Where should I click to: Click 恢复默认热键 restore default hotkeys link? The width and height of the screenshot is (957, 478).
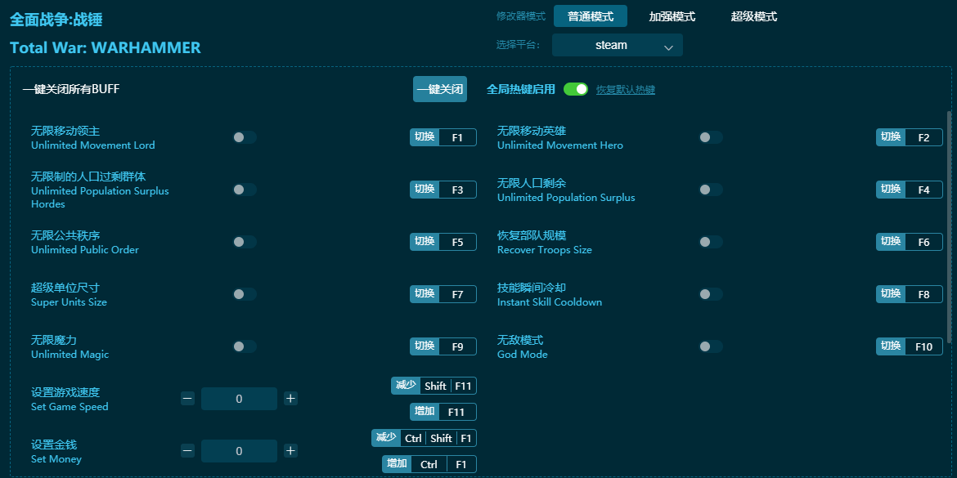[625, 90]
